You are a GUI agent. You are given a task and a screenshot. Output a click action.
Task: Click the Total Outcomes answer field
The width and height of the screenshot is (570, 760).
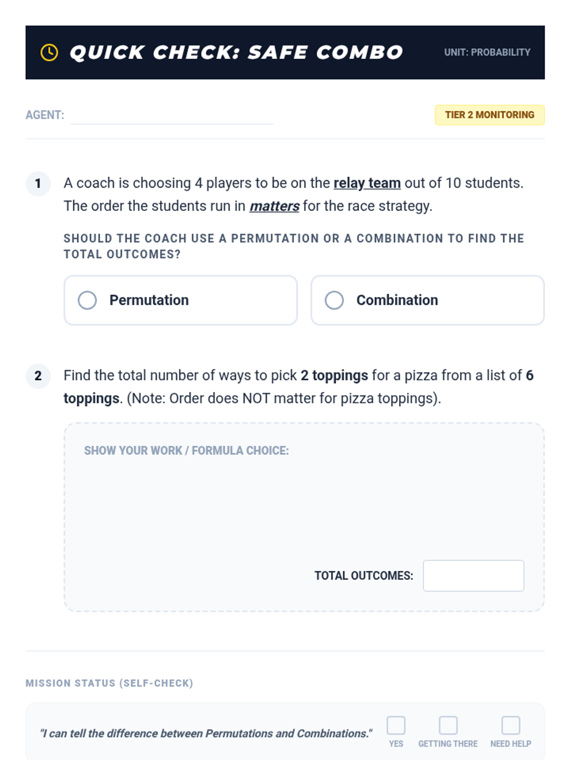[474, 576]
